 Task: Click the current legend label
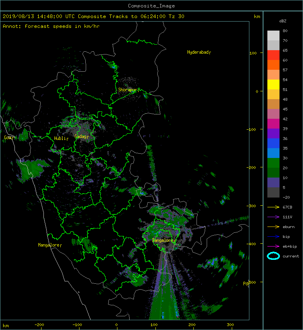(x=291, y=256)
